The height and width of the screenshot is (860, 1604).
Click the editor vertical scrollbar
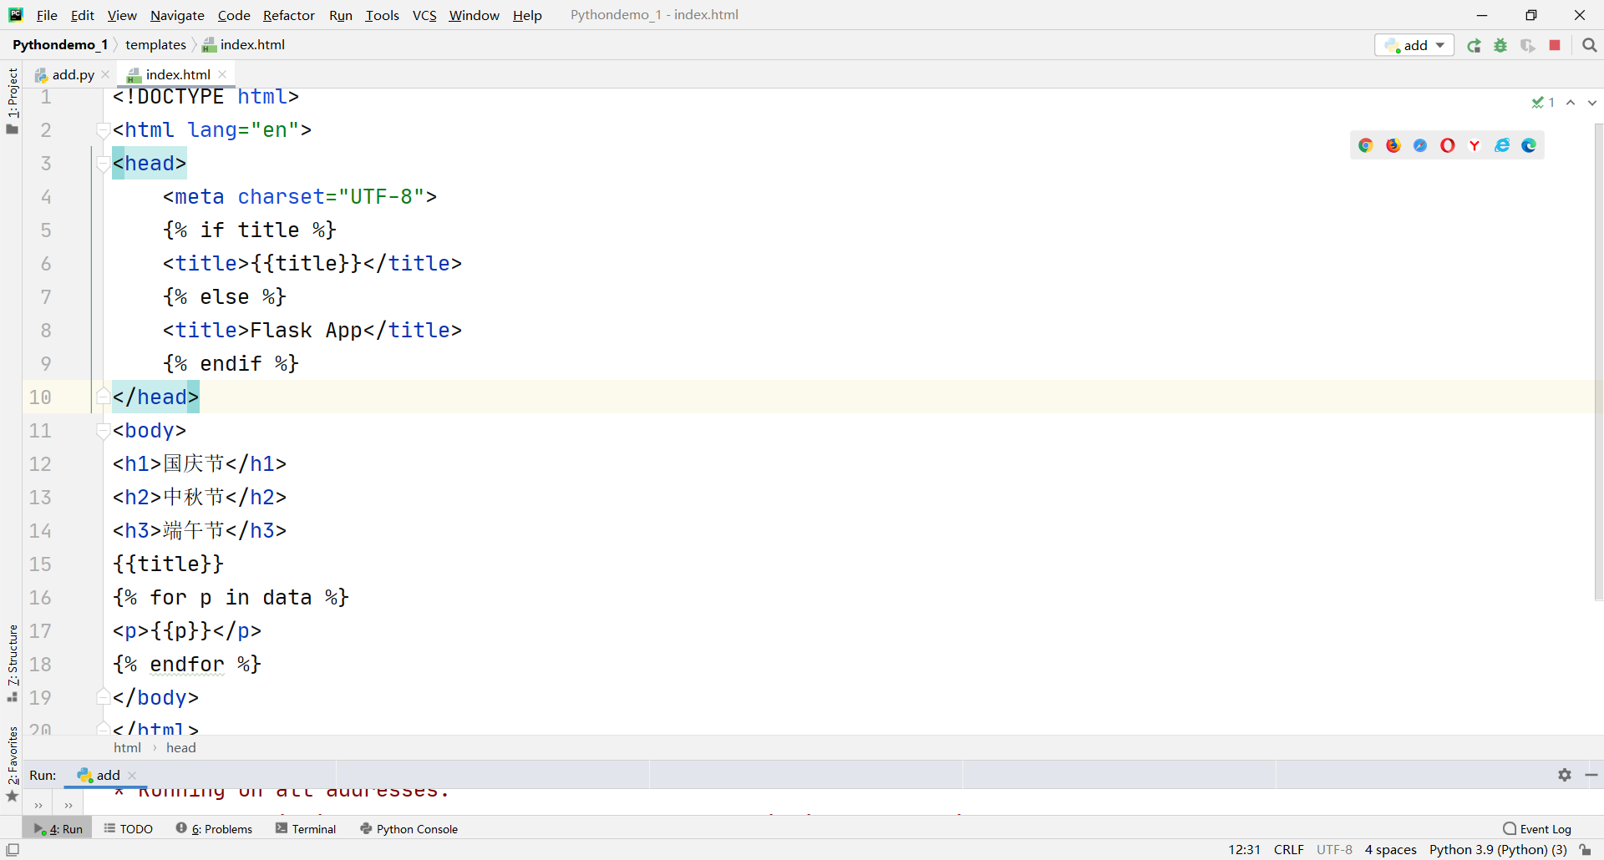point(1598,359)
